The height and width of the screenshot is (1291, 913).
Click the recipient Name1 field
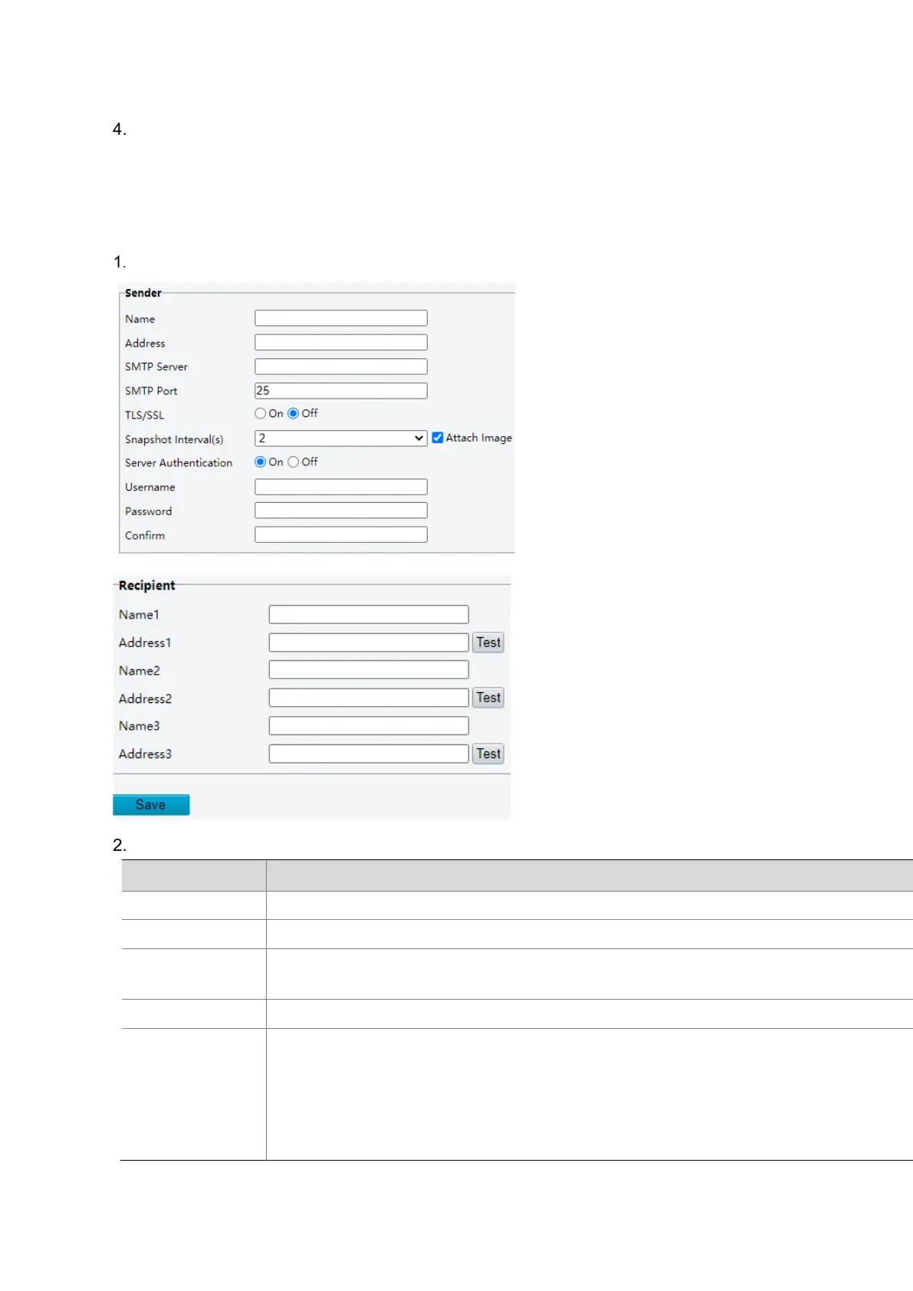pyautogui.click(x=368, y=615)
